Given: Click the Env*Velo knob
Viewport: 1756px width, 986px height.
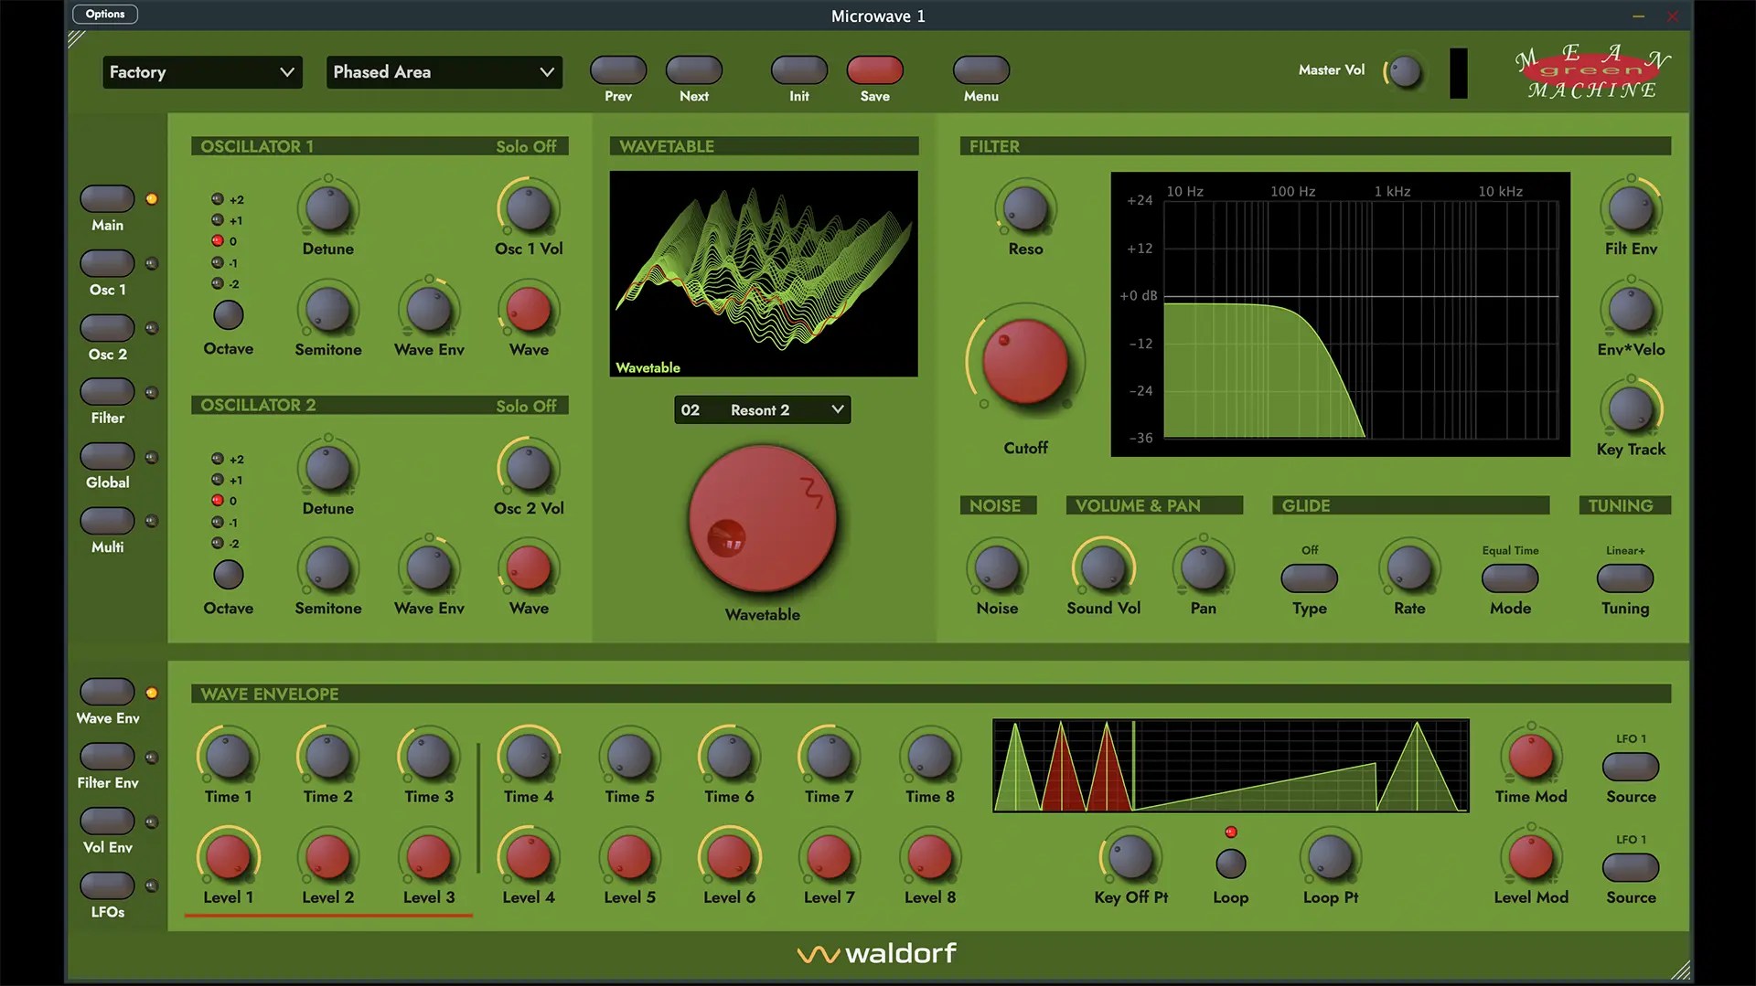Looking at the screenshot, I should (x=1631, y=310).
